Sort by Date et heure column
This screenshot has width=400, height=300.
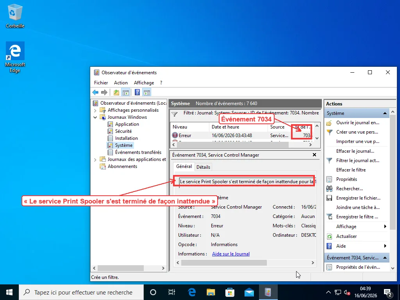(238, 127)
